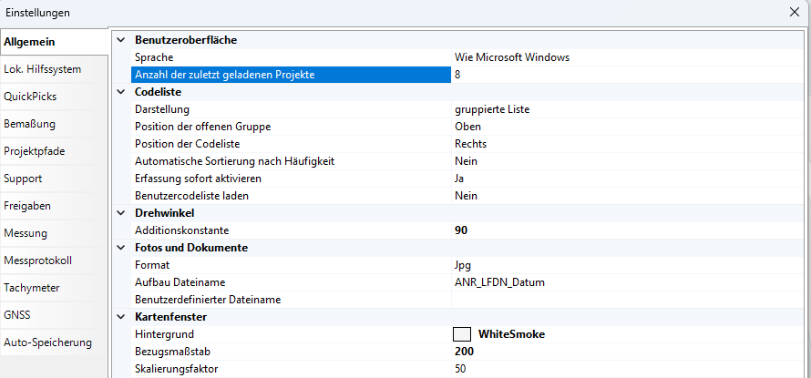Close the Einstellungen dialog
811x378 pixels.
794,12
